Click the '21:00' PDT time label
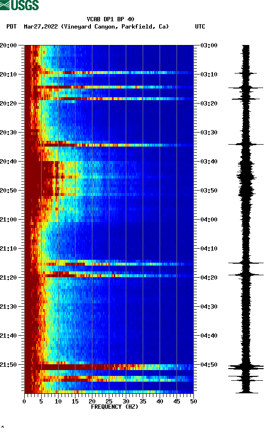The width and height of the screenshot is (267, 432). pos(8,220)
